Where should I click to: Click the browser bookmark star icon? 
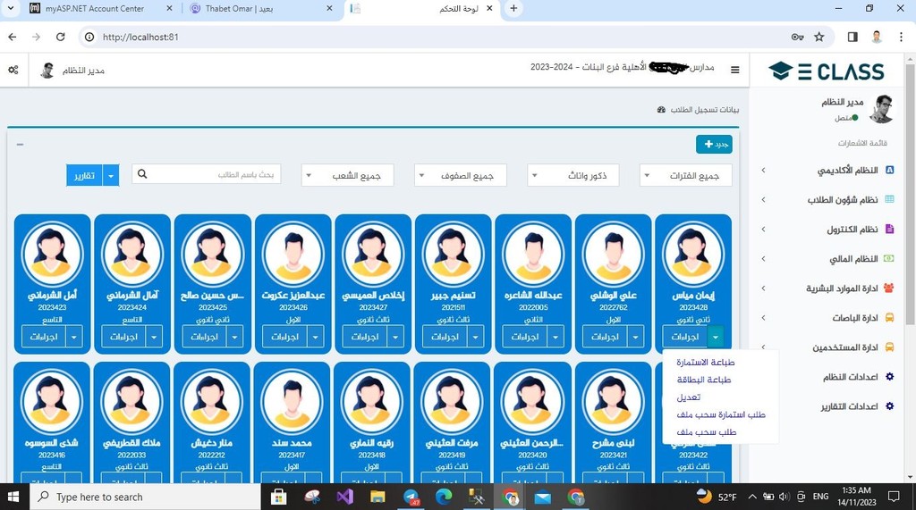coord(819,37)
